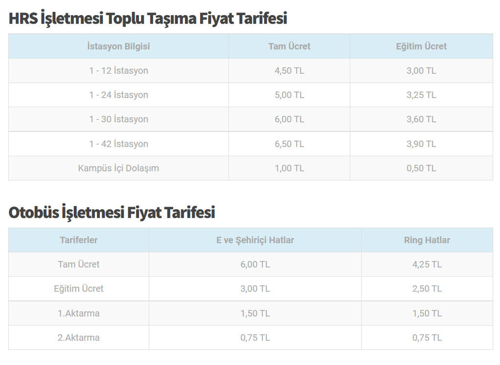The height and width of the screenshot is (365, 500).
Task: Click the Otobüs İşletmesi Fiyat Tarifesi heading
Action: click(x=112, y=213)
